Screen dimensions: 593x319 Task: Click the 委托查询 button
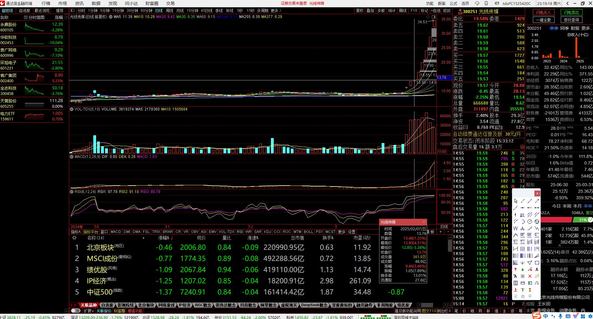click(571, 20)
